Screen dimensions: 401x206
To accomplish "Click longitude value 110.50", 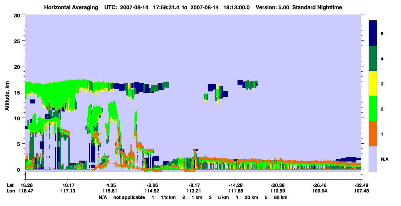I will point(277,191).
